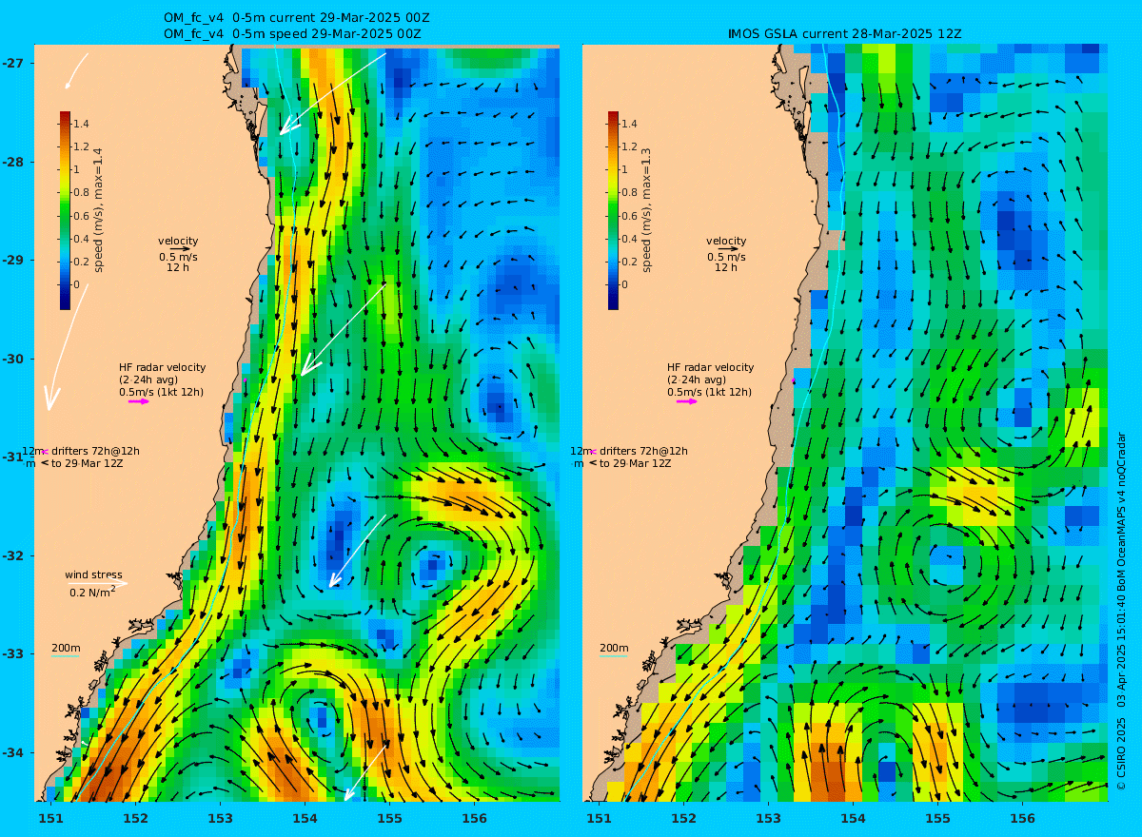1142x837 pixels.
Task: Click the black velocity reference arrow on the OM_fc_v4 map
Action: pyautogui.click(x=180, y=248)
